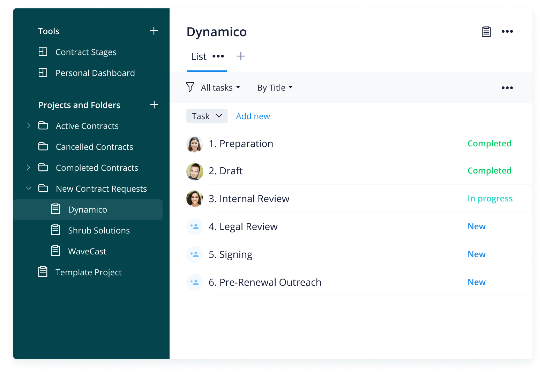Open more options menu beside Dynamico title
545x376 pixels.
tap(507, 31)
